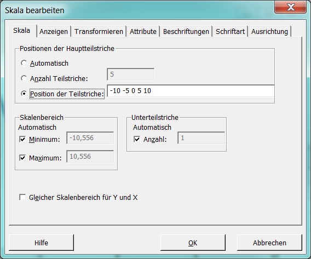Switch to the Ausrichtung tab
Screen dimensions: 311x259
pos(269,32)
